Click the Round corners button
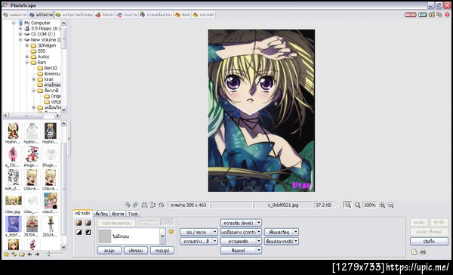The height and width of the screenshot is (275, 453). (x=109, y=250)
